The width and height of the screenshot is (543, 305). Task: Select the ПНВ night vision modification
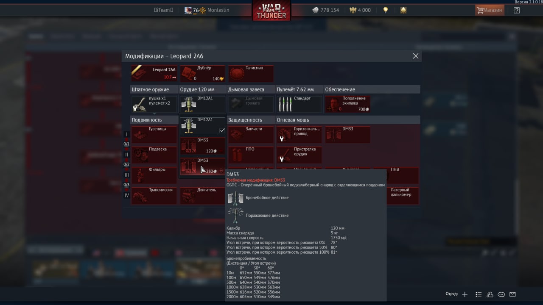point(402,175)
